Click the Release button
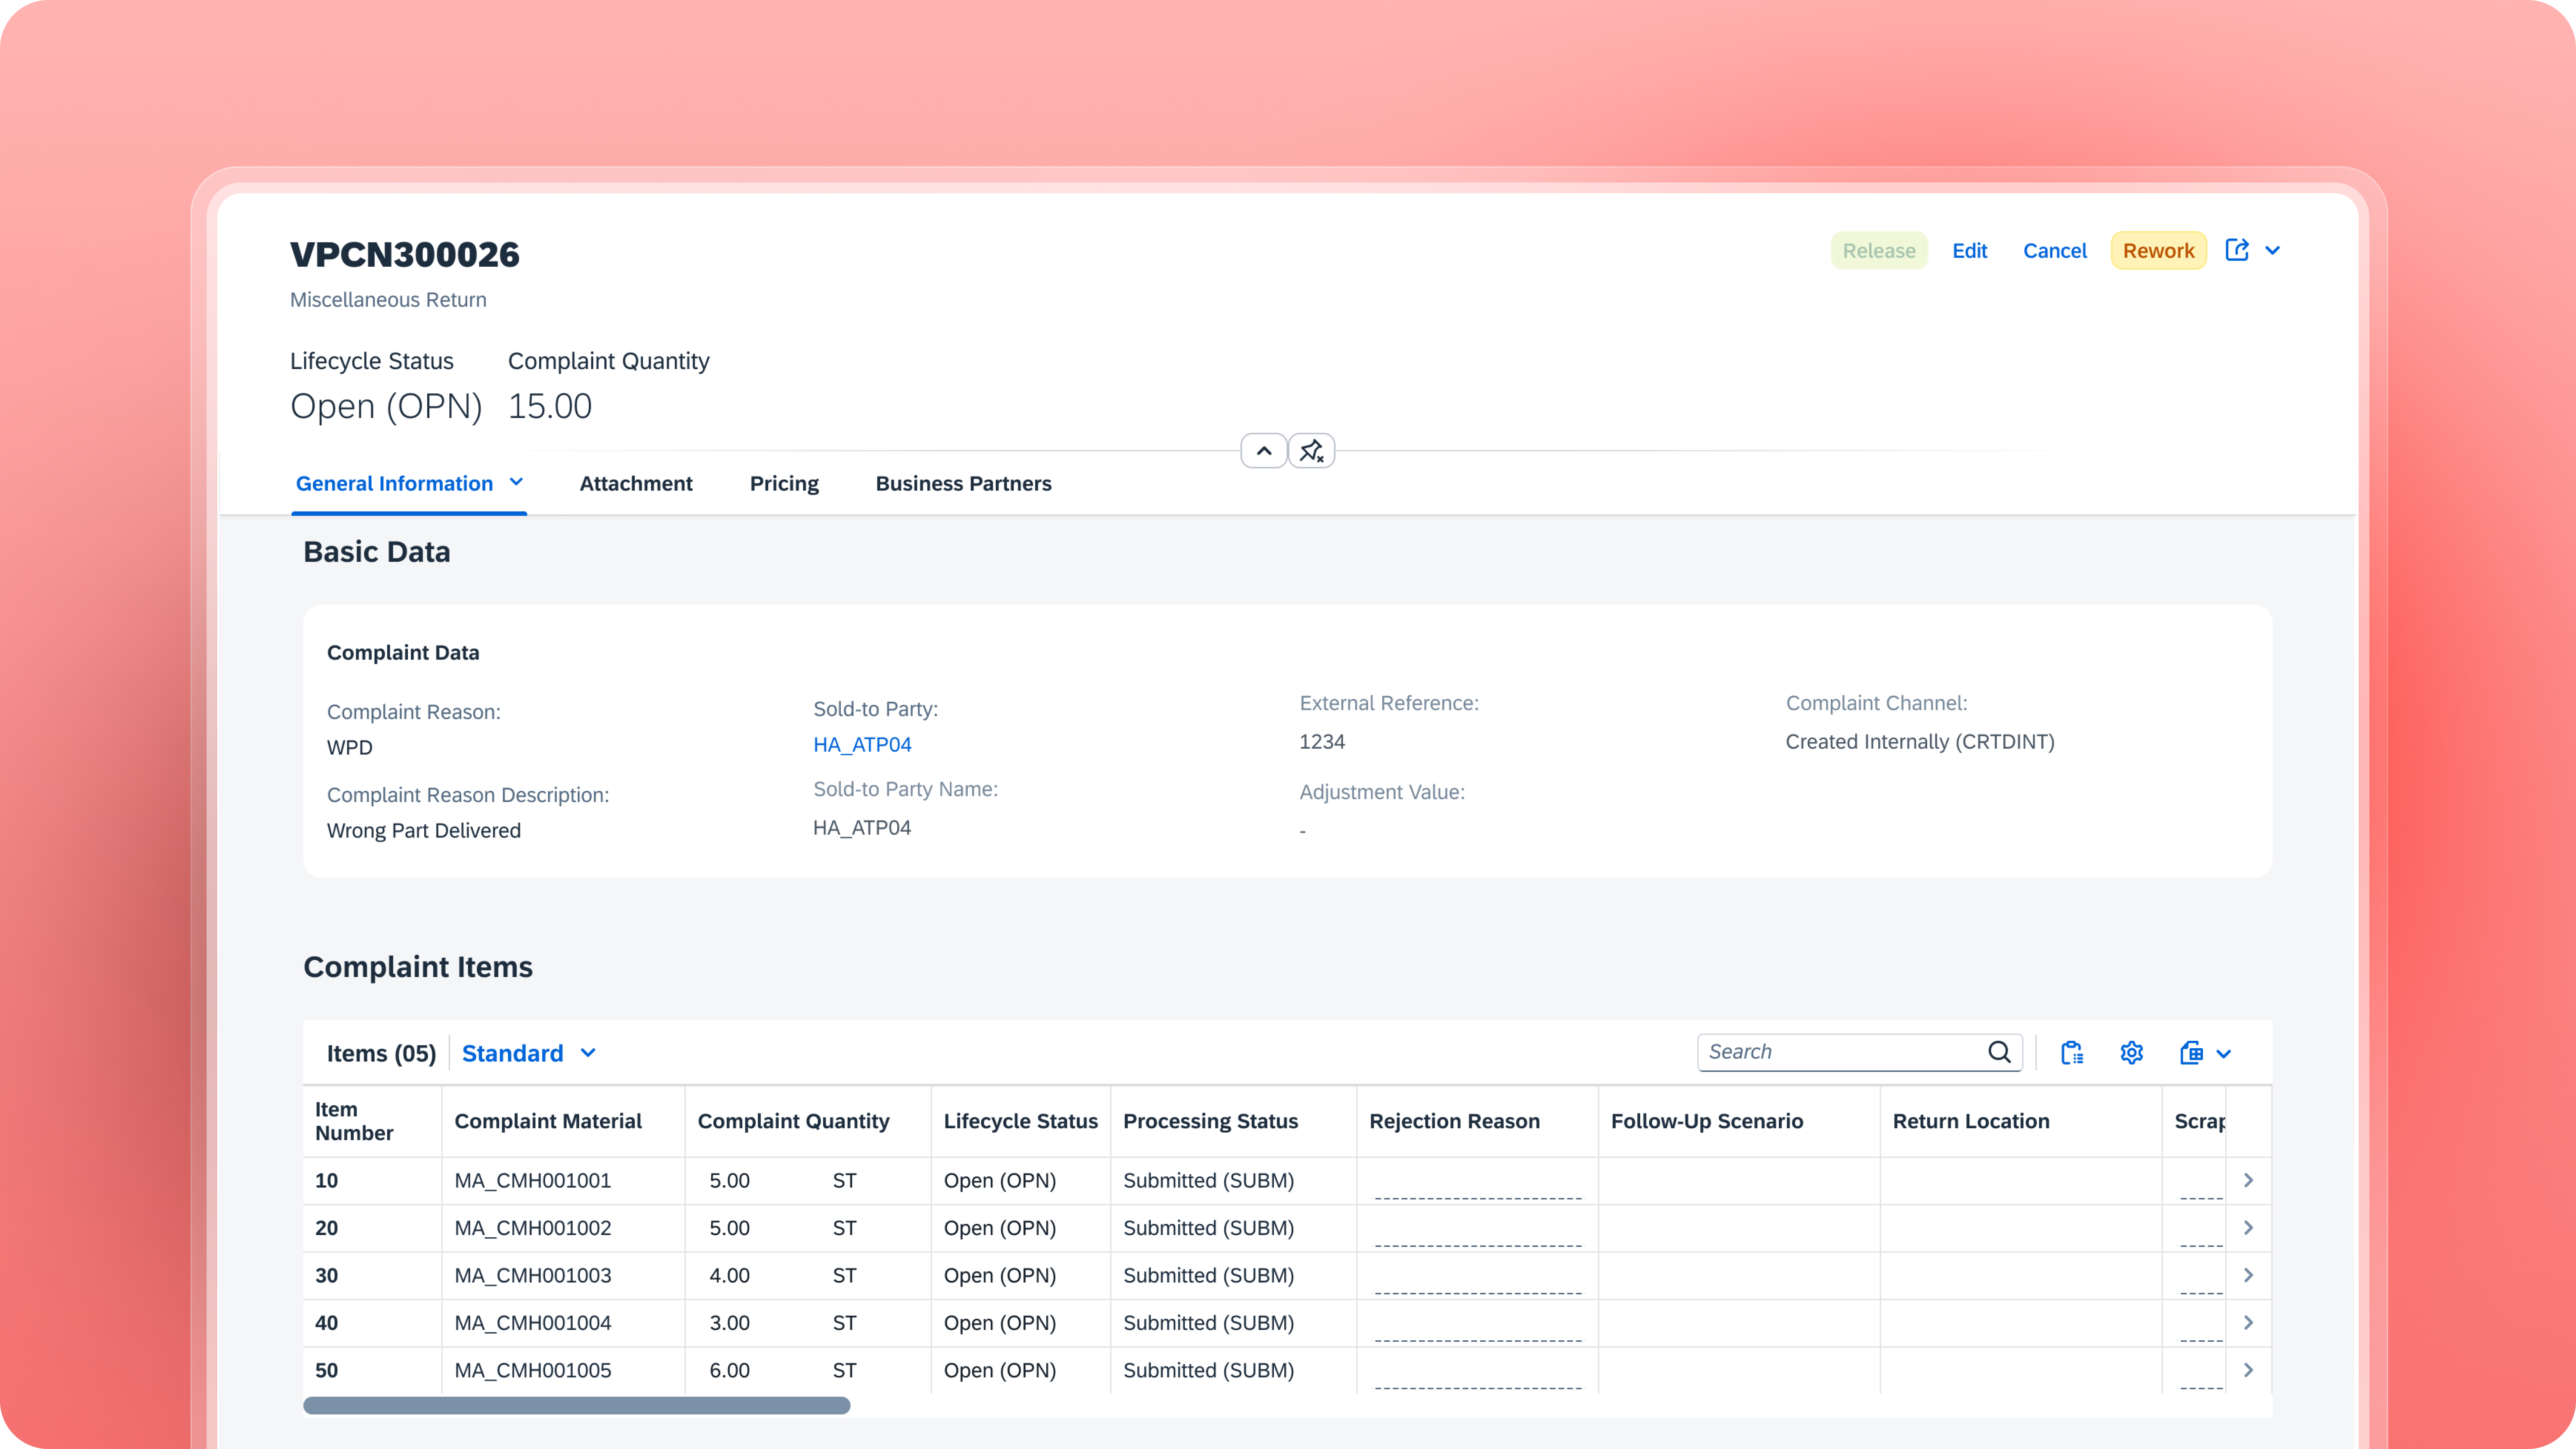Viewport: 2576px width, 1449px height. click(x=1879, y=251)
